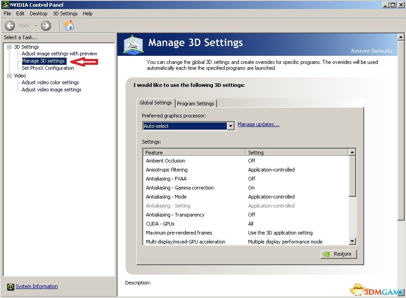Screen dimensions: 406x298
Task: Click the CUDA GPUs All value
Action: [251, 224]
